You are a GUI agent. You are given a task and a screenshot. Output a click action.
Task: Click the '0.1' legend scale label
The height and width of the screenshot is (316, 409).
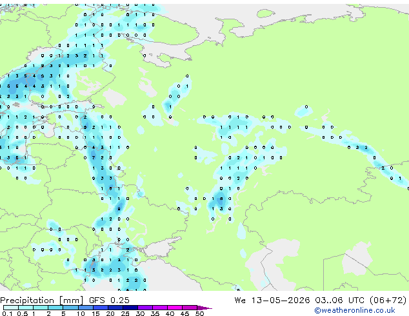tap(7, 313)
